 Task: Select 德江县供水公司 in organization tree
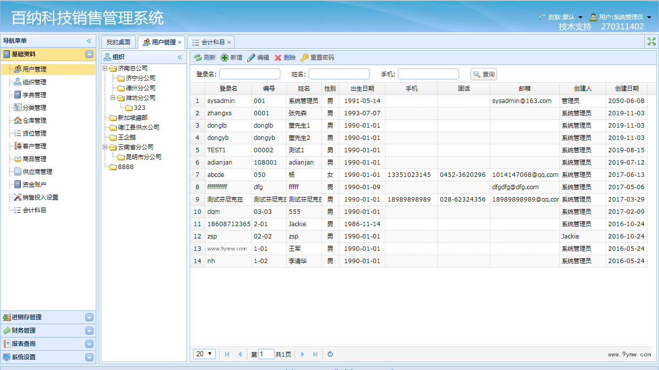[x=139, y=128]
